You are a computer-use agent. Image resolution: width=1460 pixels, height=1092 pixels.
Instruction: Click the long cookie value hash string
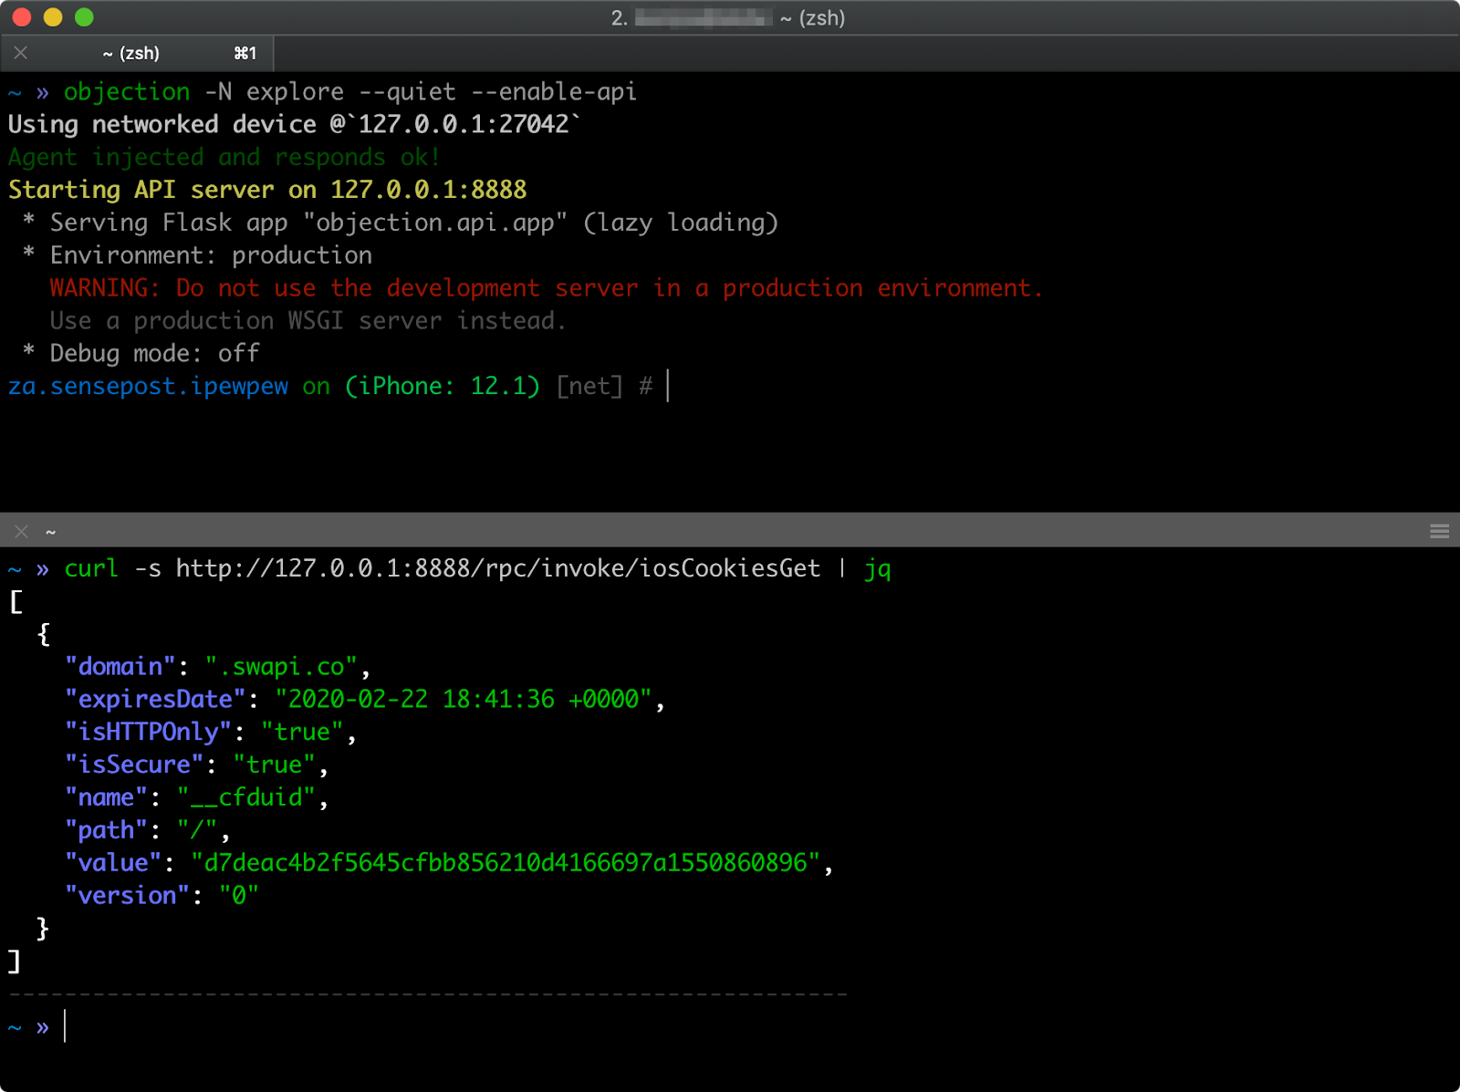click(506, 863)
